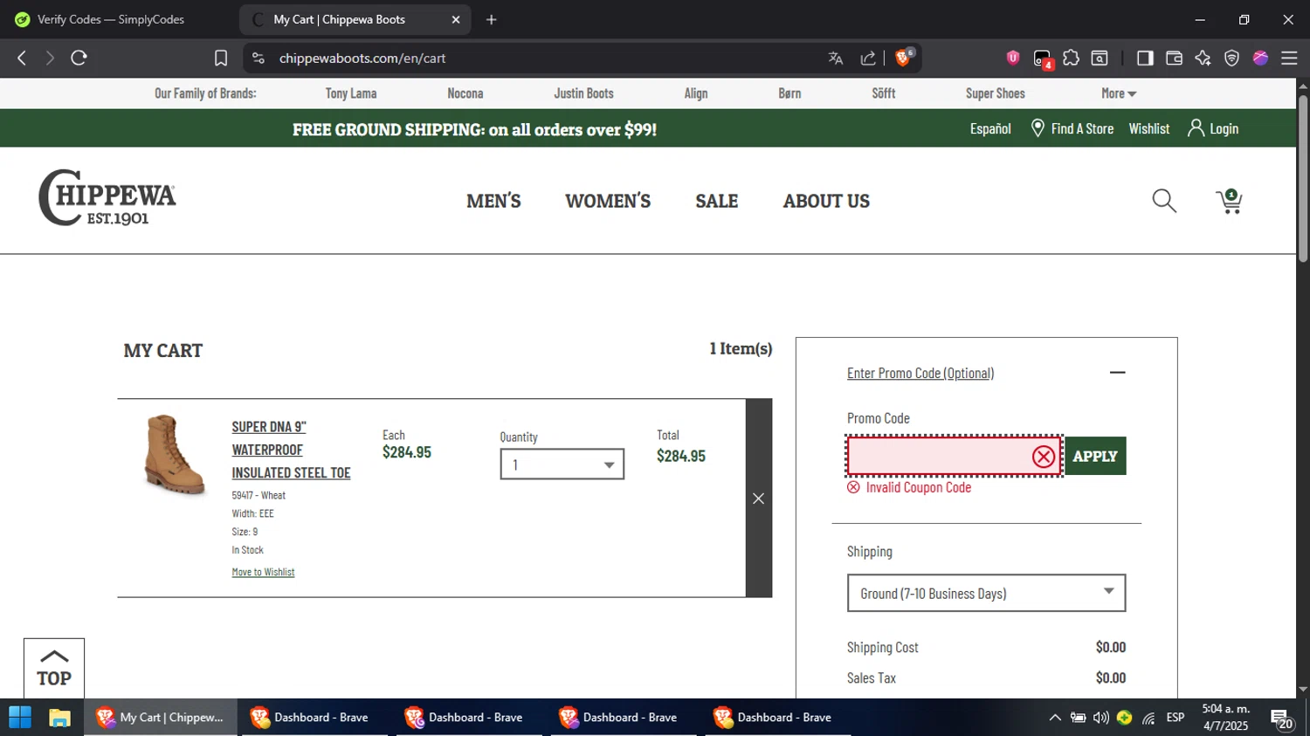The image size is (1310, 736).
Task: Toggle the browser sidebar panel icon
Action: pyautogui.click(x=1144, y=58)
